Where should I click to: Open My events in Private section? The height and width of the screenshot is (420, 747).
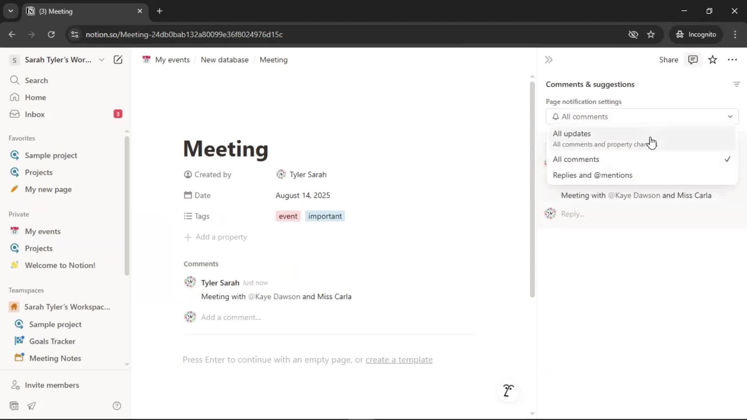click(x=43, y=231)
